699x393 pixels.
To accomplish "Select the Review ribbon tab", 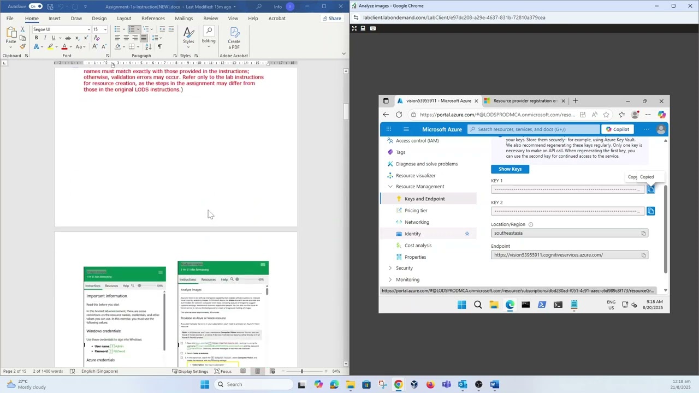I will (211, 19).
